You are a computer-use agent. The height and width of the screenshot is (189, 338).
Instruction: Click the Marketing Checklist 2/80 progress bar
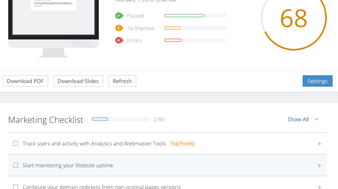pos(120,119)
